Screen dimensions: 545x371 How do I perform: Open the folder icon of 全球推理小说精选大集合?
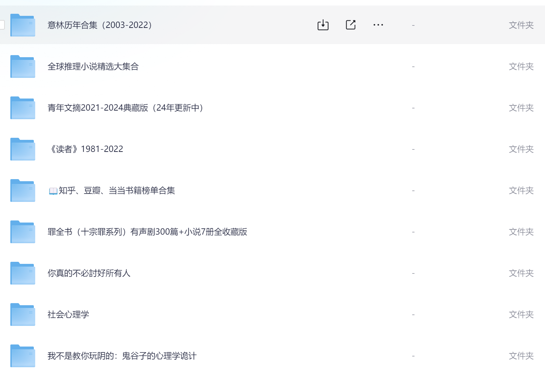coord(23,66)
